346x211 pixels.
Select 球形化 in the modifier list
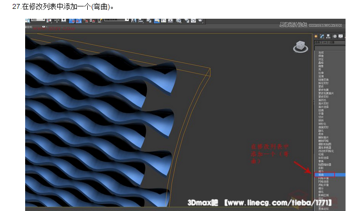[x=322, y=124]
